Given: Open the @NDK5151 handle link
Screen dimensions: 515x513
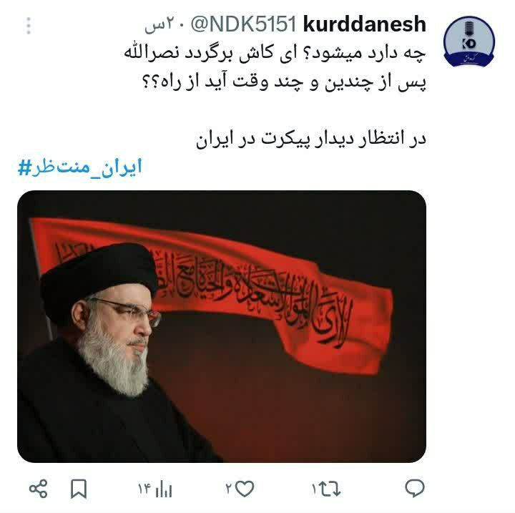Looking at the screenshot, I should click(x=244, y=24).
